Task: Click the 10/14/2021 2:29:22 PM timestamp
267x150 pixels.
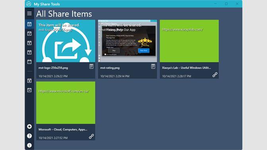Action: (x=53, y=76)
